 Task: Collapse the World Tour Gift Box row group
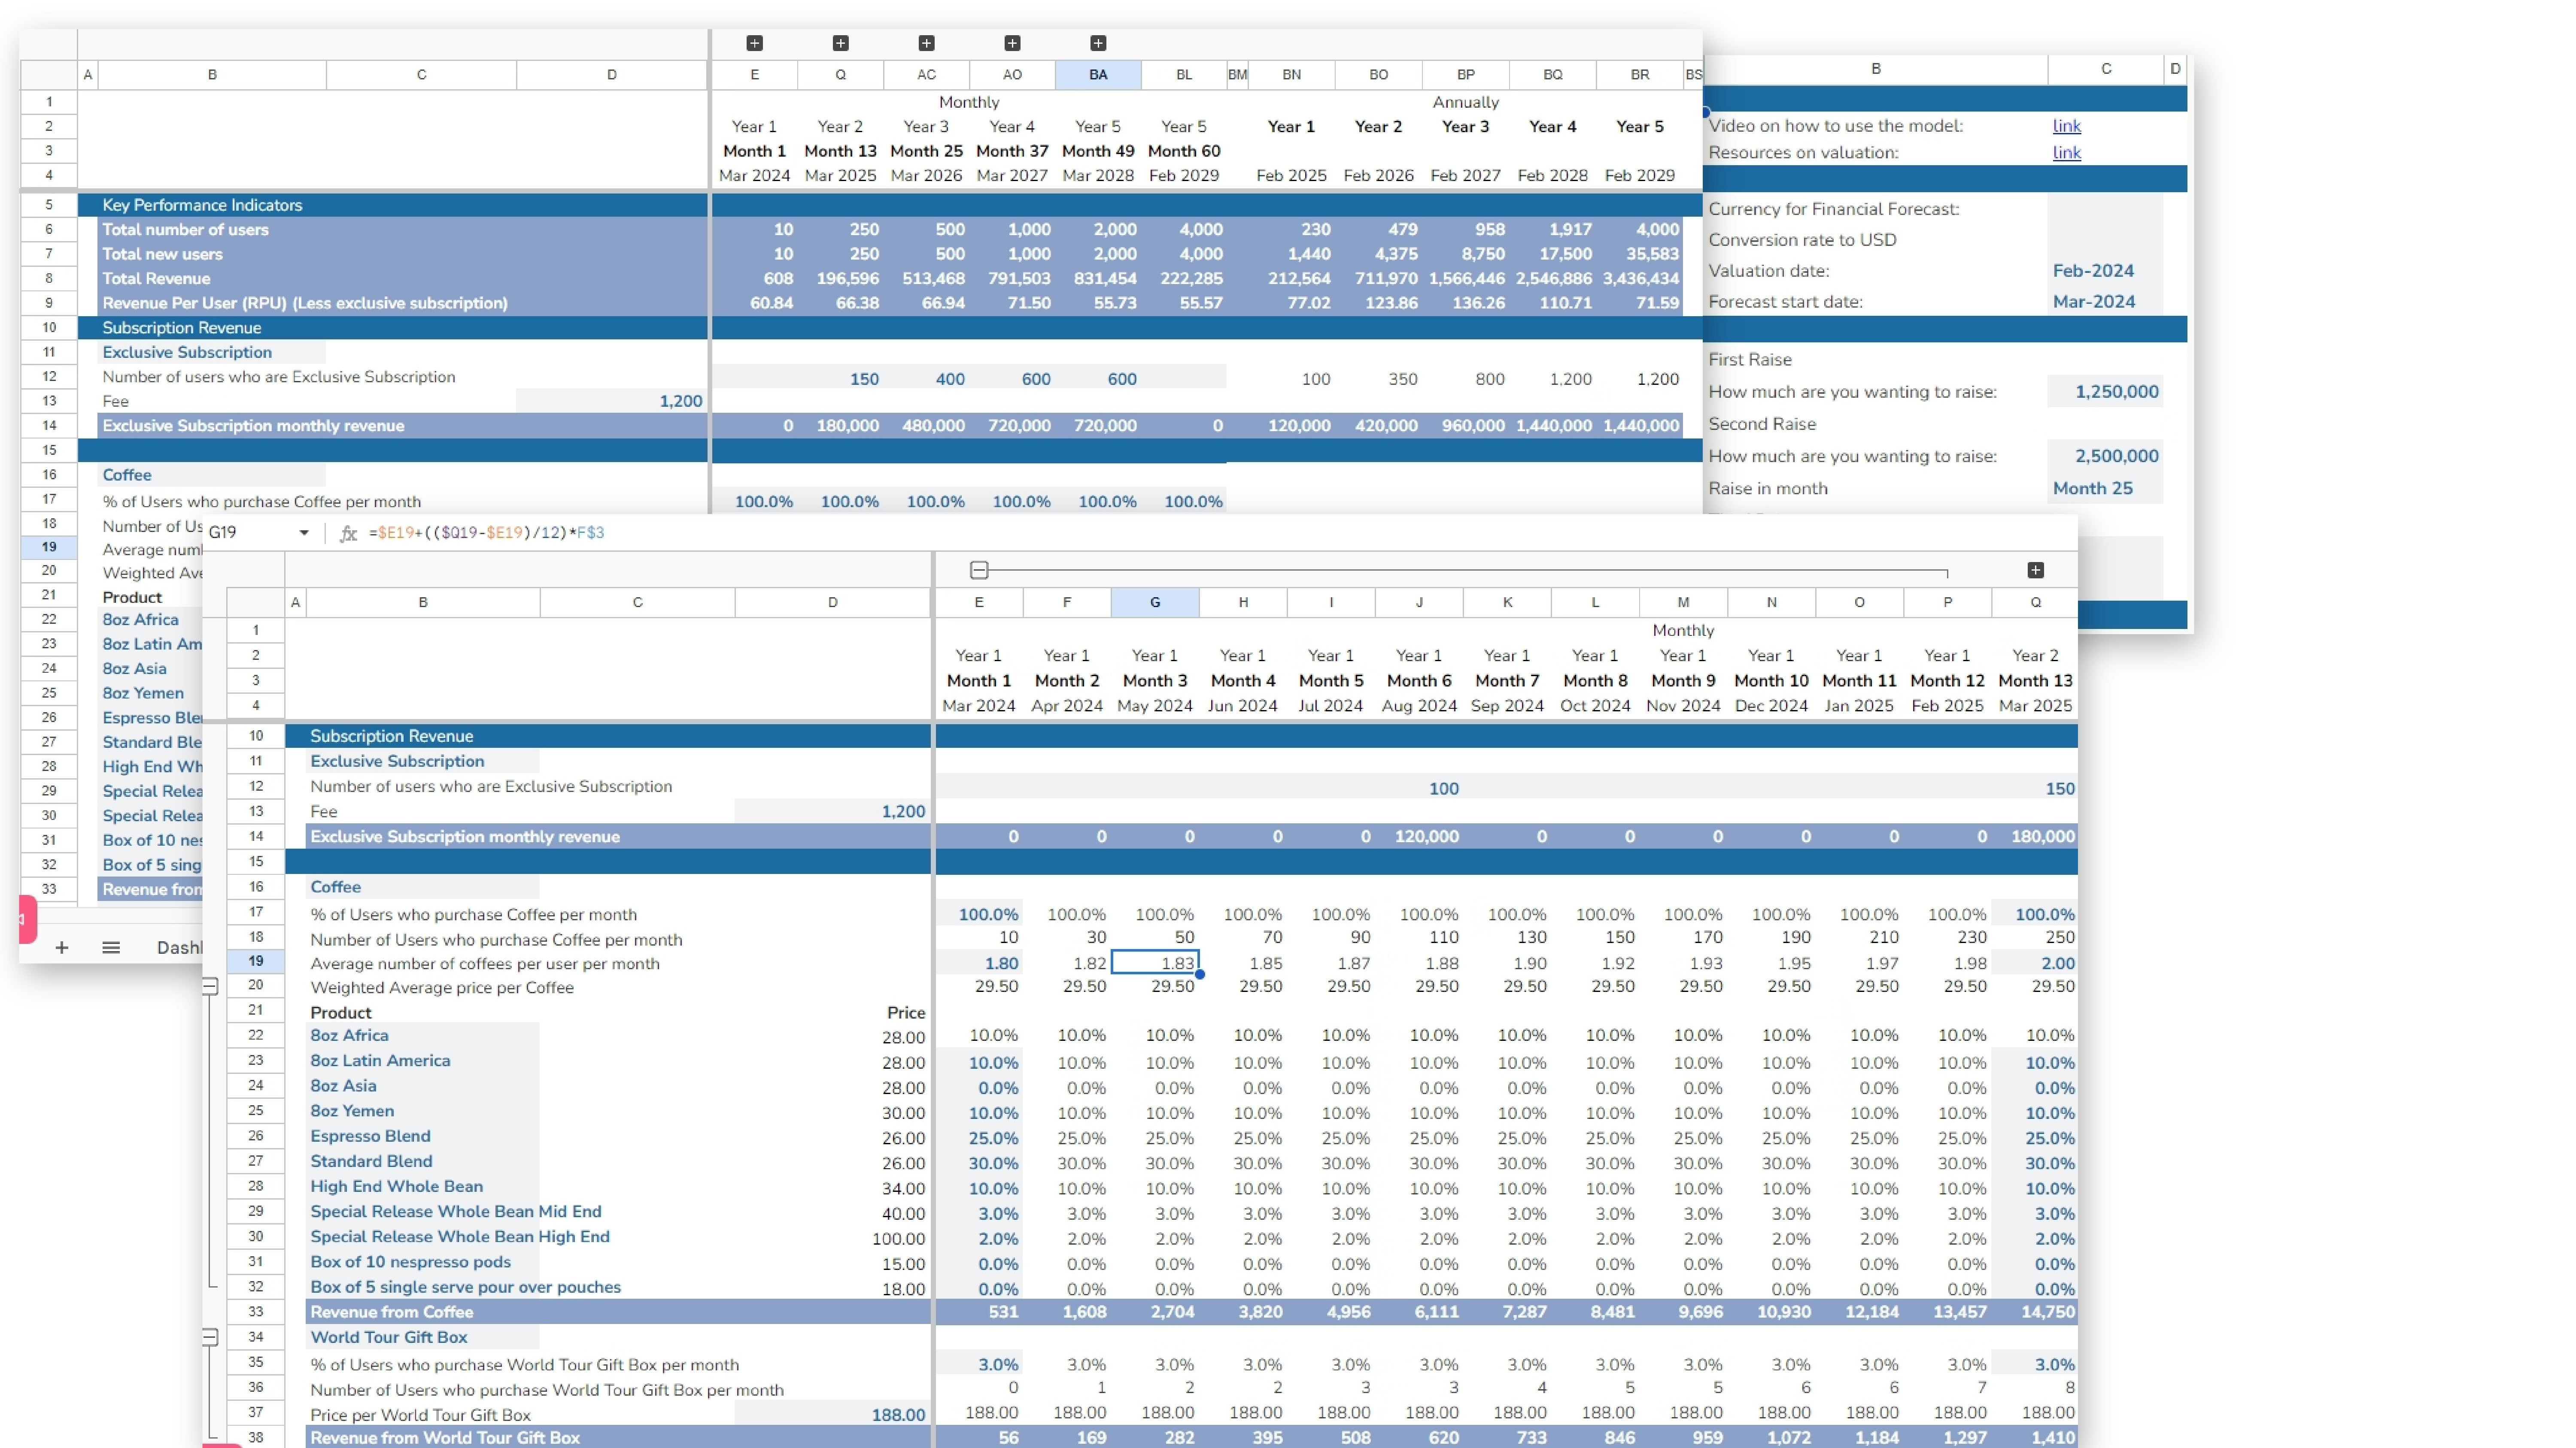point(210,1337)
